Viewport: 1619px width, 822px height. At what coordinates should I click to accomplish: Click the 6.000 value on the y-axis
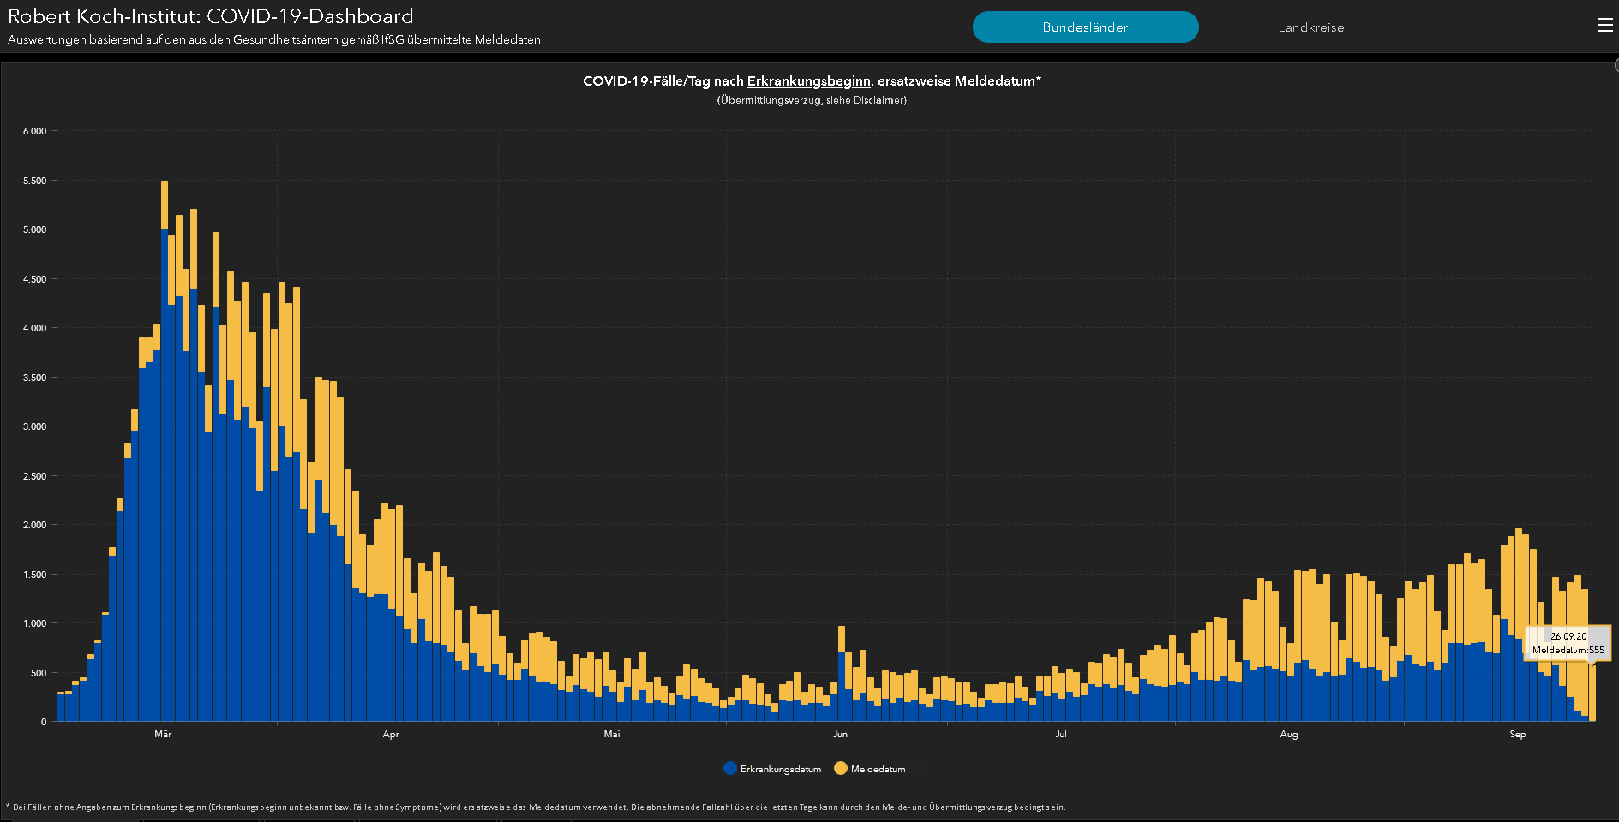click(35, 131)
